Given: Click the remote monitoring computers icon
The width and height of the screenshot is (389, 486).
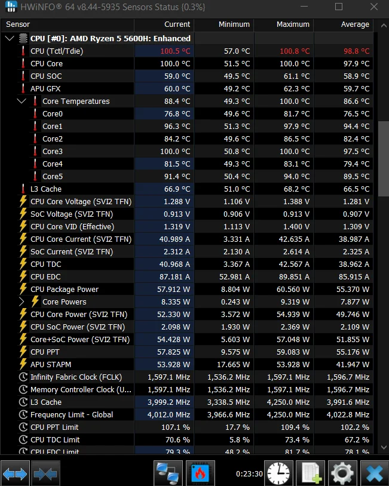Looking at the screenshot, I should 168,473.
